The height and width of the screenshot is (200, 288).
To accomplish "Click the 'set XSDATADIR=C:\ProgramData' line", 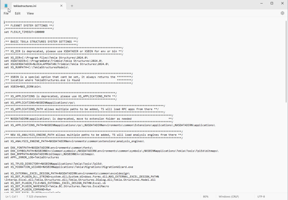I will pyautogui.click(x=53, y=61).
